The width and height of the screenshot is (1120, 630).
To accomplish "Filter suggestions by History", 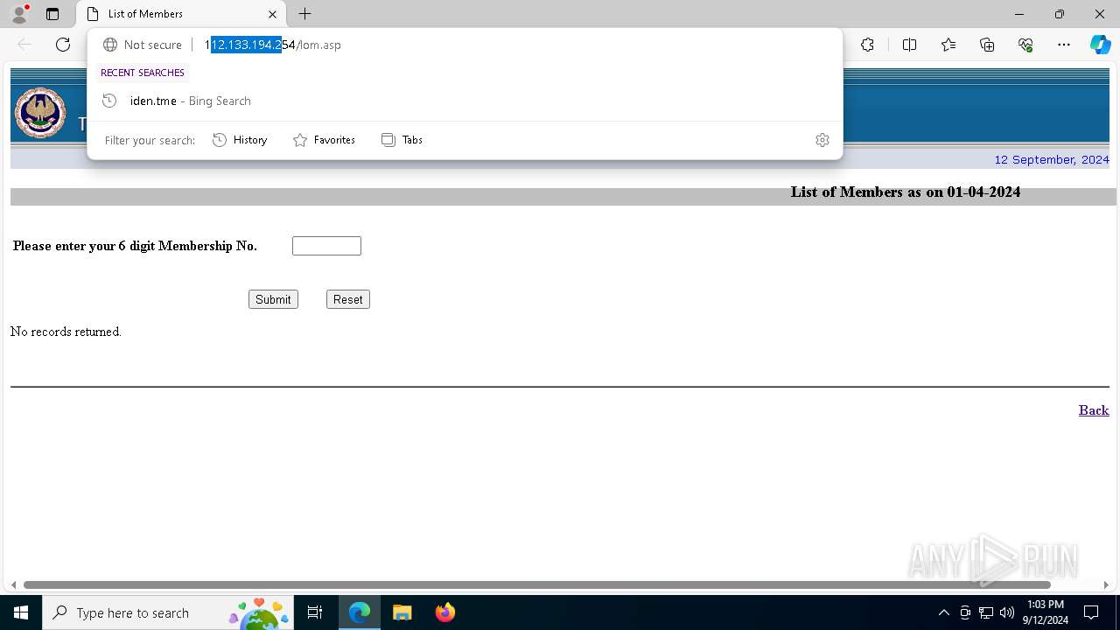I will 240,140.
